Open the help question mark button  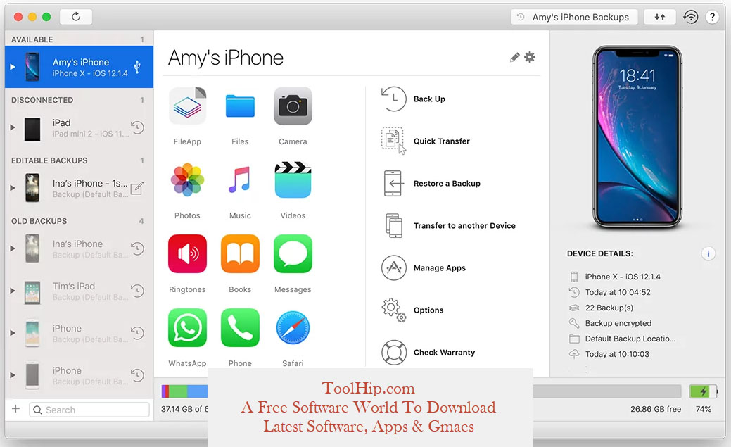(712, 17)
